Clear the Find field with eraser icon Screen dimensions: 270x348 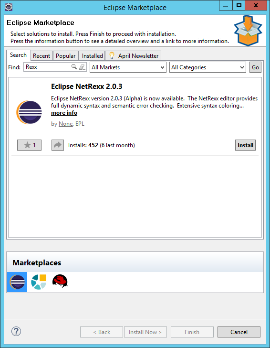click(x=82, y=67)
